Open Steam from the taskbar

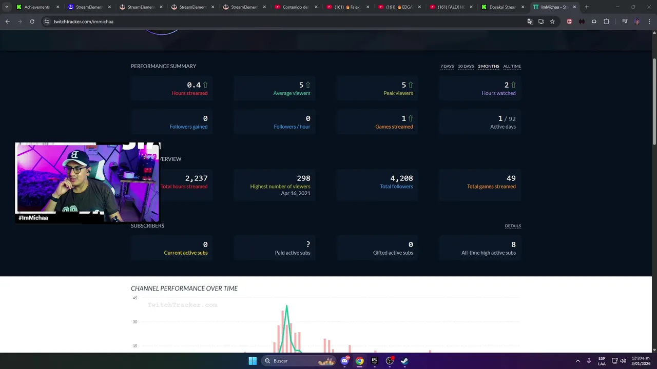tap(404, 361)
